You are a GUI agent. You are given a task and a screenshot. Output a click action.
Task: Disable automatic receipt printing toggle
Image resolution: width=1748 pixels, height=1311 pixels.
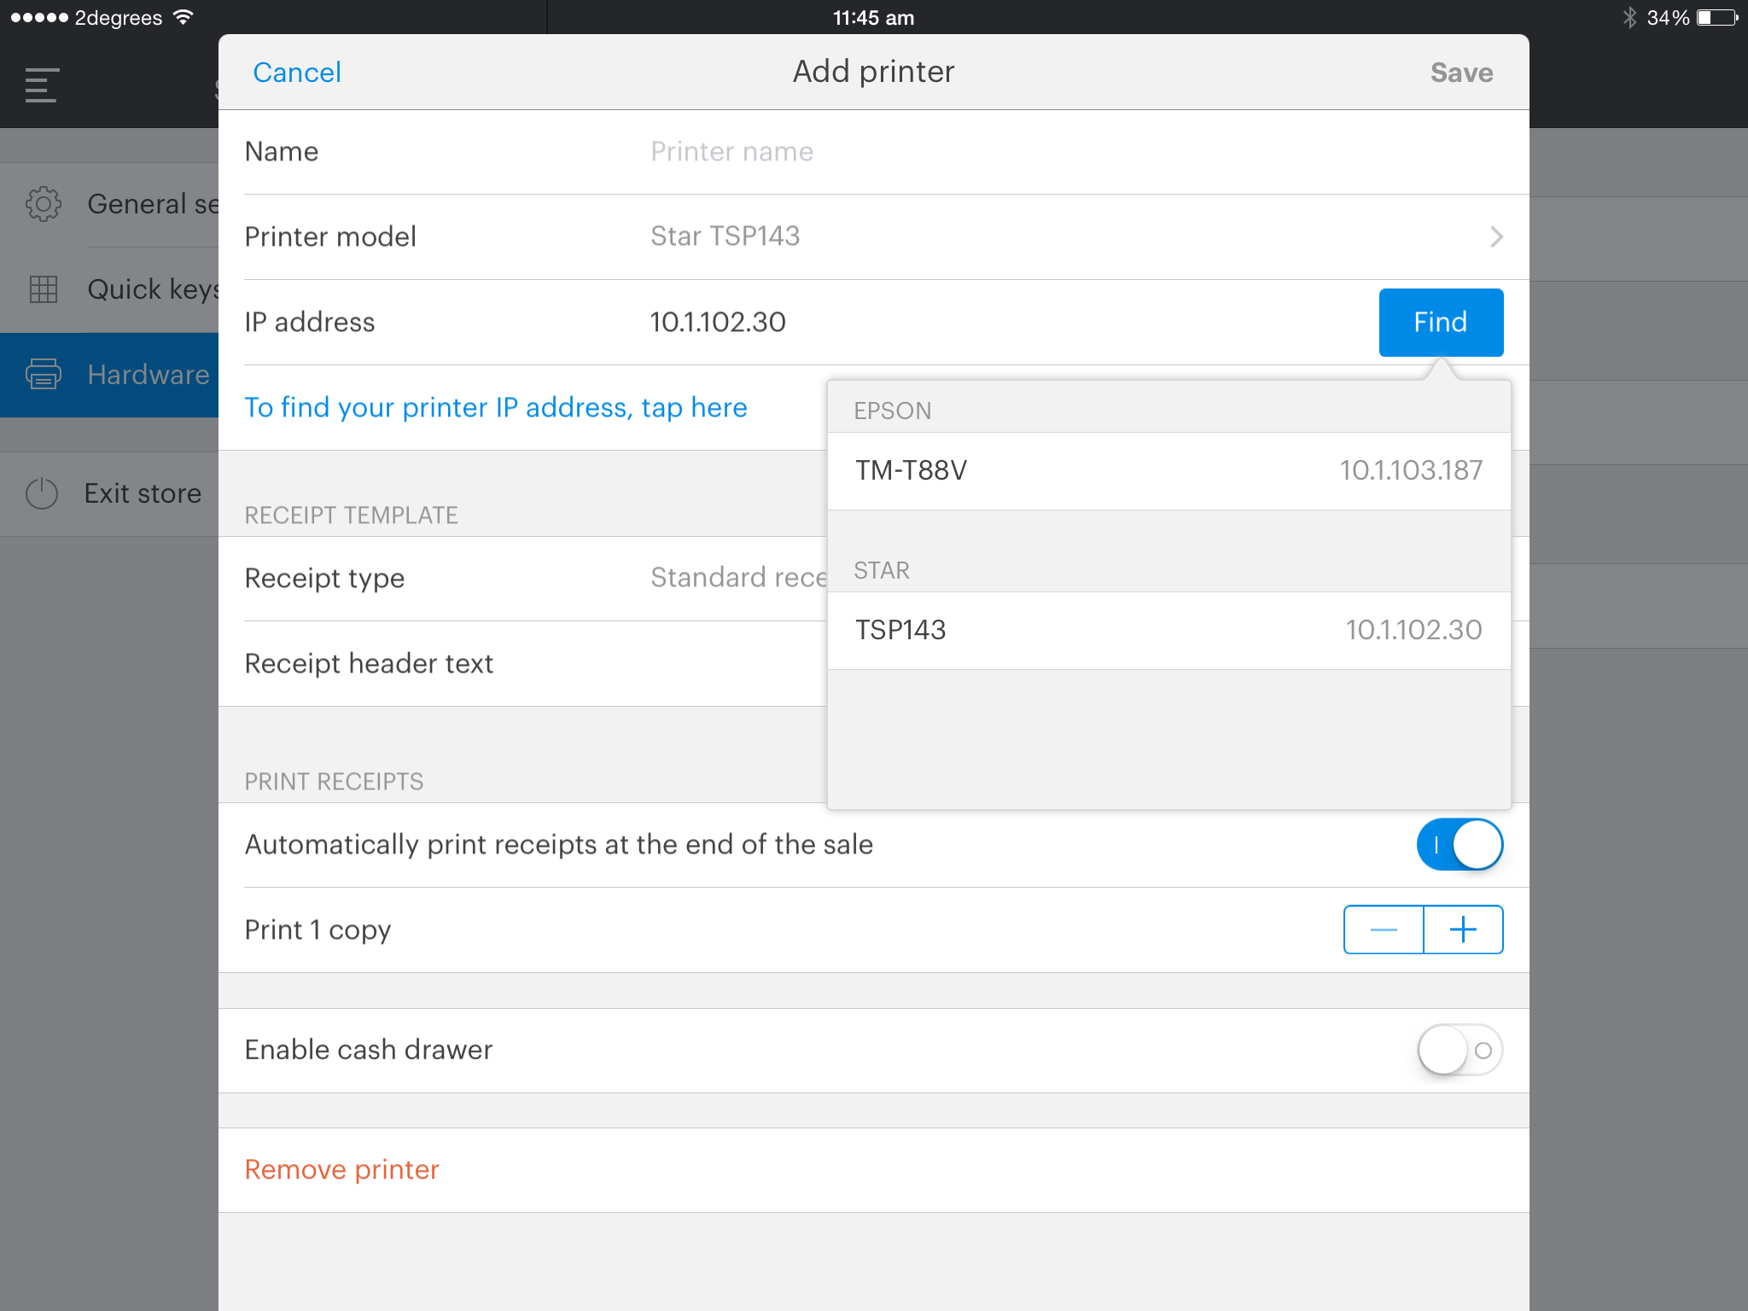tap(1460, 844)
